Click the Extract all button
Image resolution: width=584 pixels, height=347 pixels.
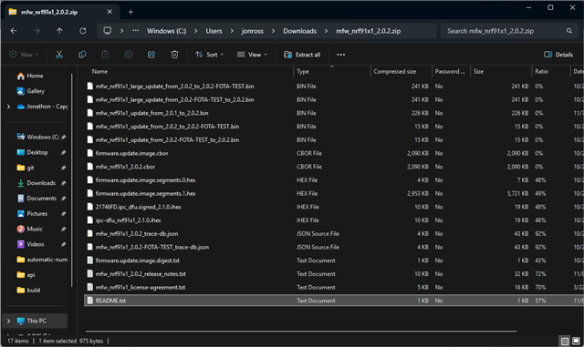point(302,55)
